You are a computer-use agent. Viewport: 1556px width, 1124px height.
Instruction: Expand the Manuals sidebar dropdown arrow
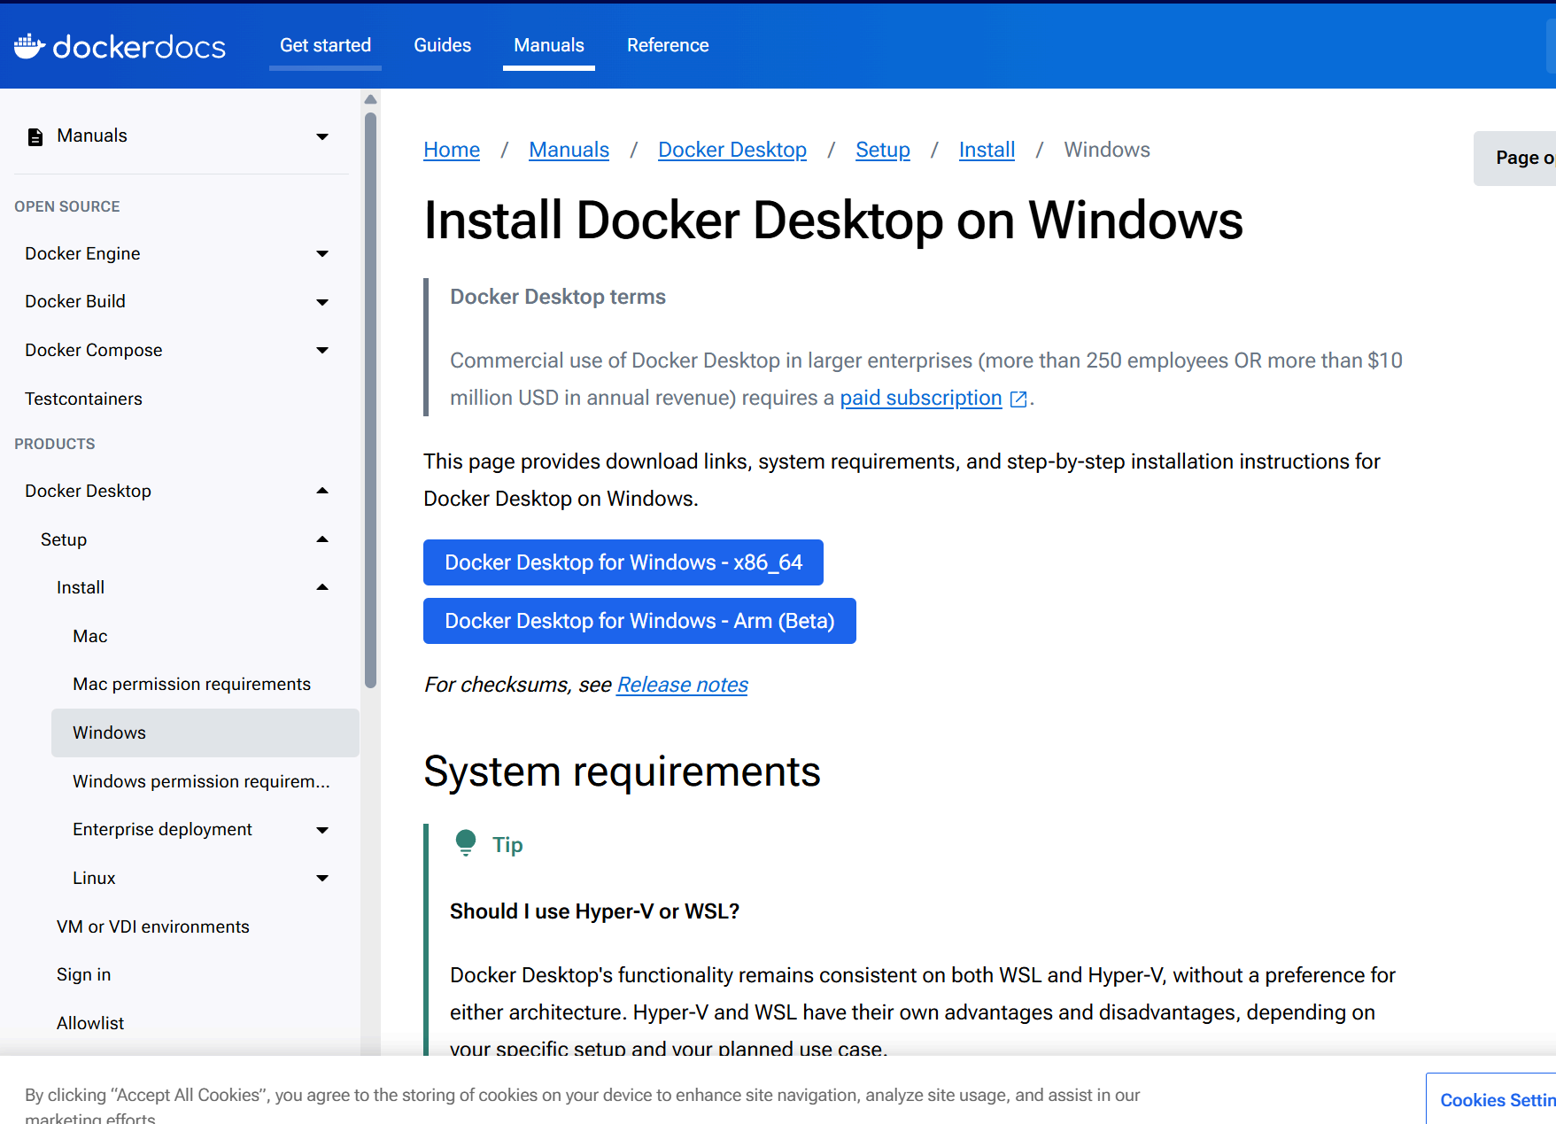pyautogui.click(x=322, y=136)
